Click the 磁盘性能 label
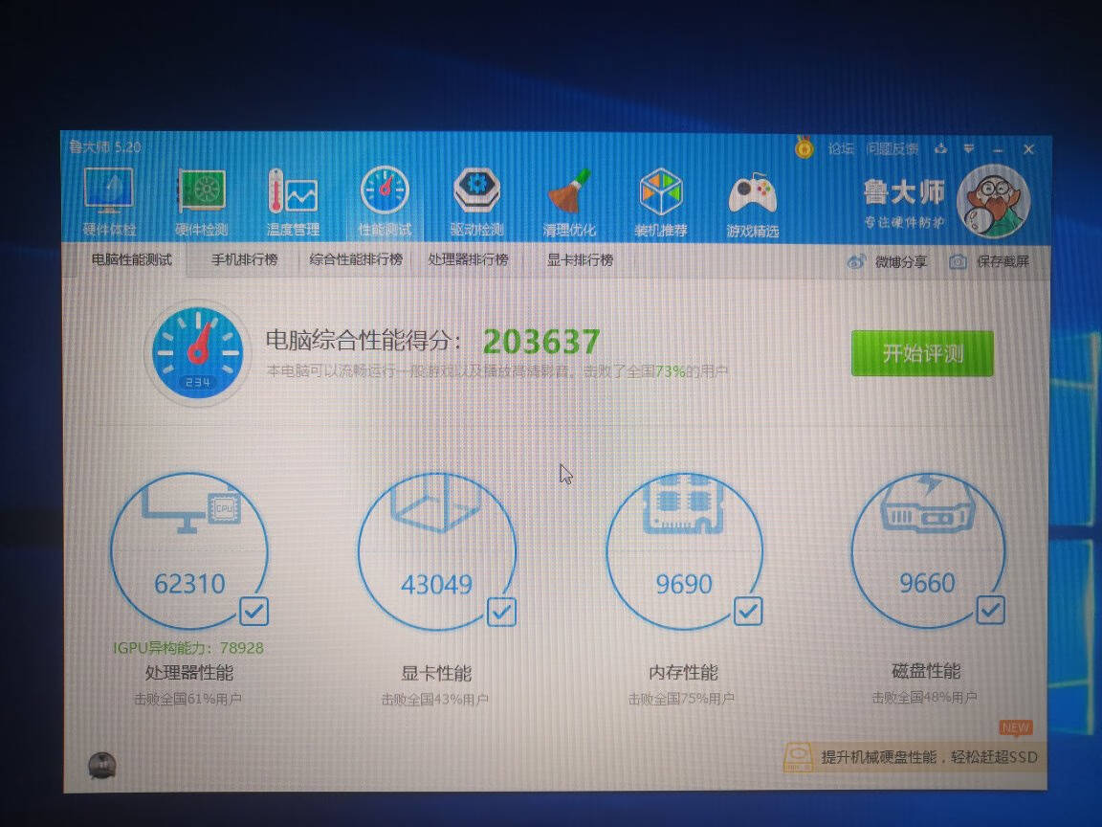 click(926, 671)
